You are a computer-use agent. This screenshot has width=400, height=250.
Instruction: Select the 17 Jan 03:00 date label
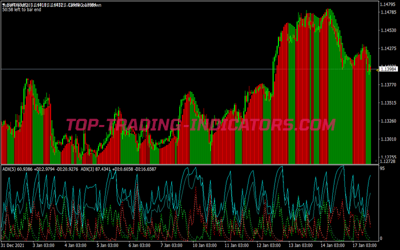click(x=364, y=245)
